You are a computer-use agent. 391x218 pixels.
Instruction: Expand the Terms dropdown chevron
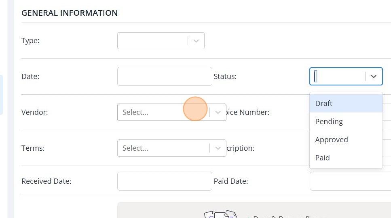pos(218,148)
